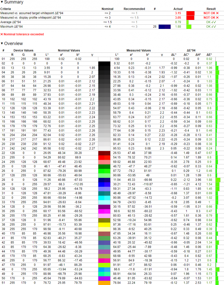Viewport: 224px width, 285px height.
Task: Select the bright green swatch in row 26
Action: coord(104,171)
